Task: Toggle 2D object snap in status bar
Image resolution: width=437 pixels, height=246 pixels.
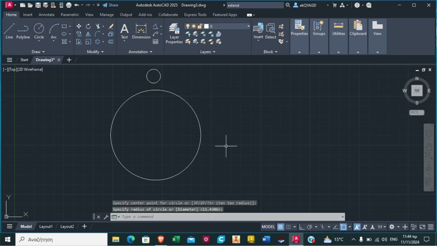Action: pos(343,227)
